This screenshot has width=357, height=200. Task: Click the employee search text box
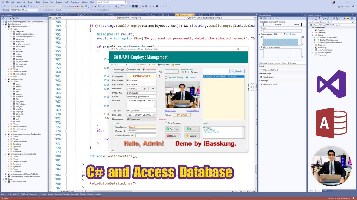click(x=216, y=71)
